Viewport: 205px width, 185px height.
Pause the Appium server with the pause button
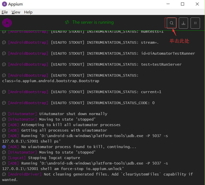point(195,23)
